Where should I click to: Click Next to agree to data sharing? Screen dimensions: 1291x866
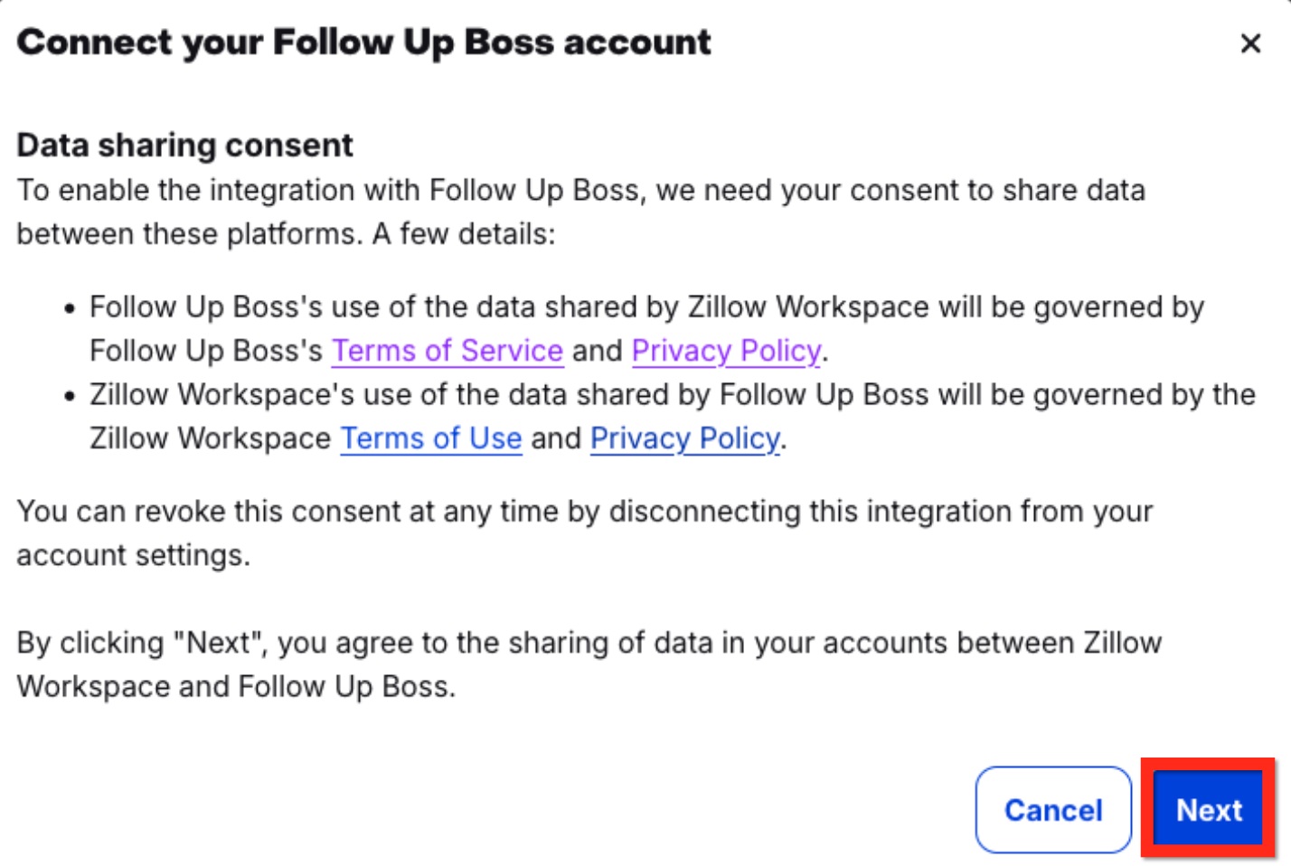[1208, 809]
